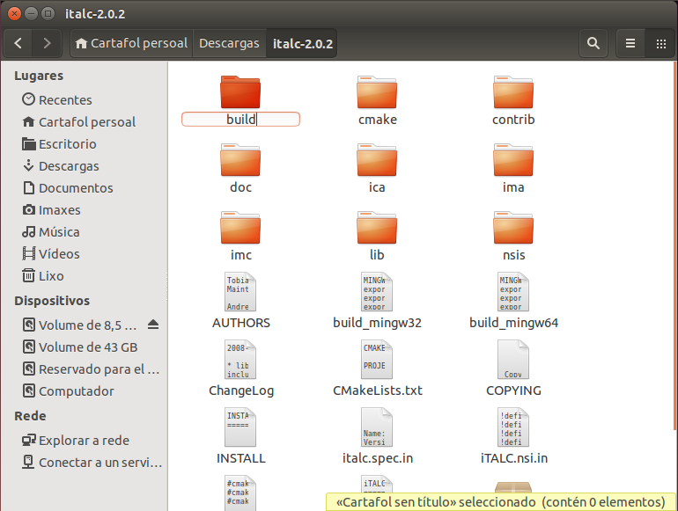
Task: Open Vídeos in the sidebar
Action: (84, 254)
